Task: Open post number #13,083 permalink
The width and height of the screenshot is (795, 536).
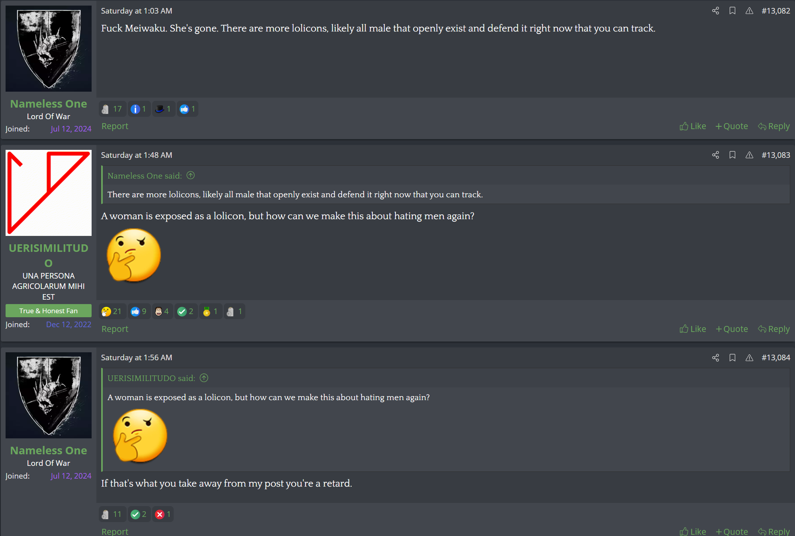Action: pyautogui.click(x=775, y=155)
